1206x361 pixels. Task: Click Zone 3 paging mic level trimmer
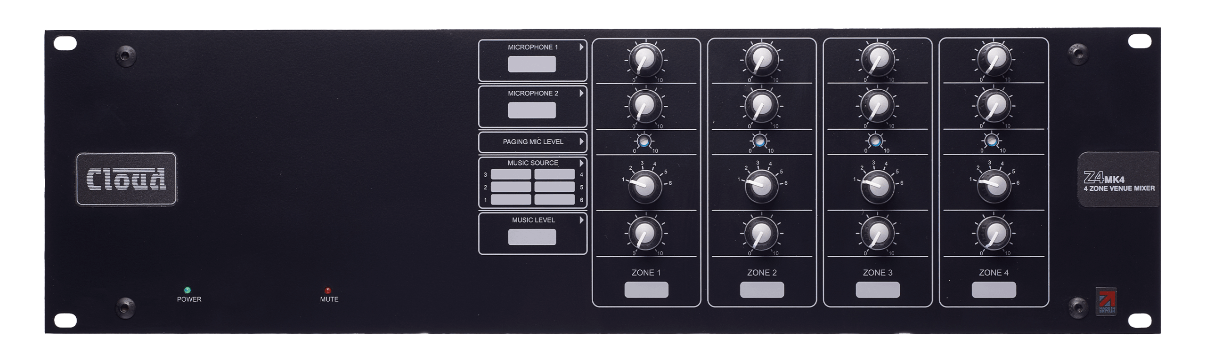876,141
